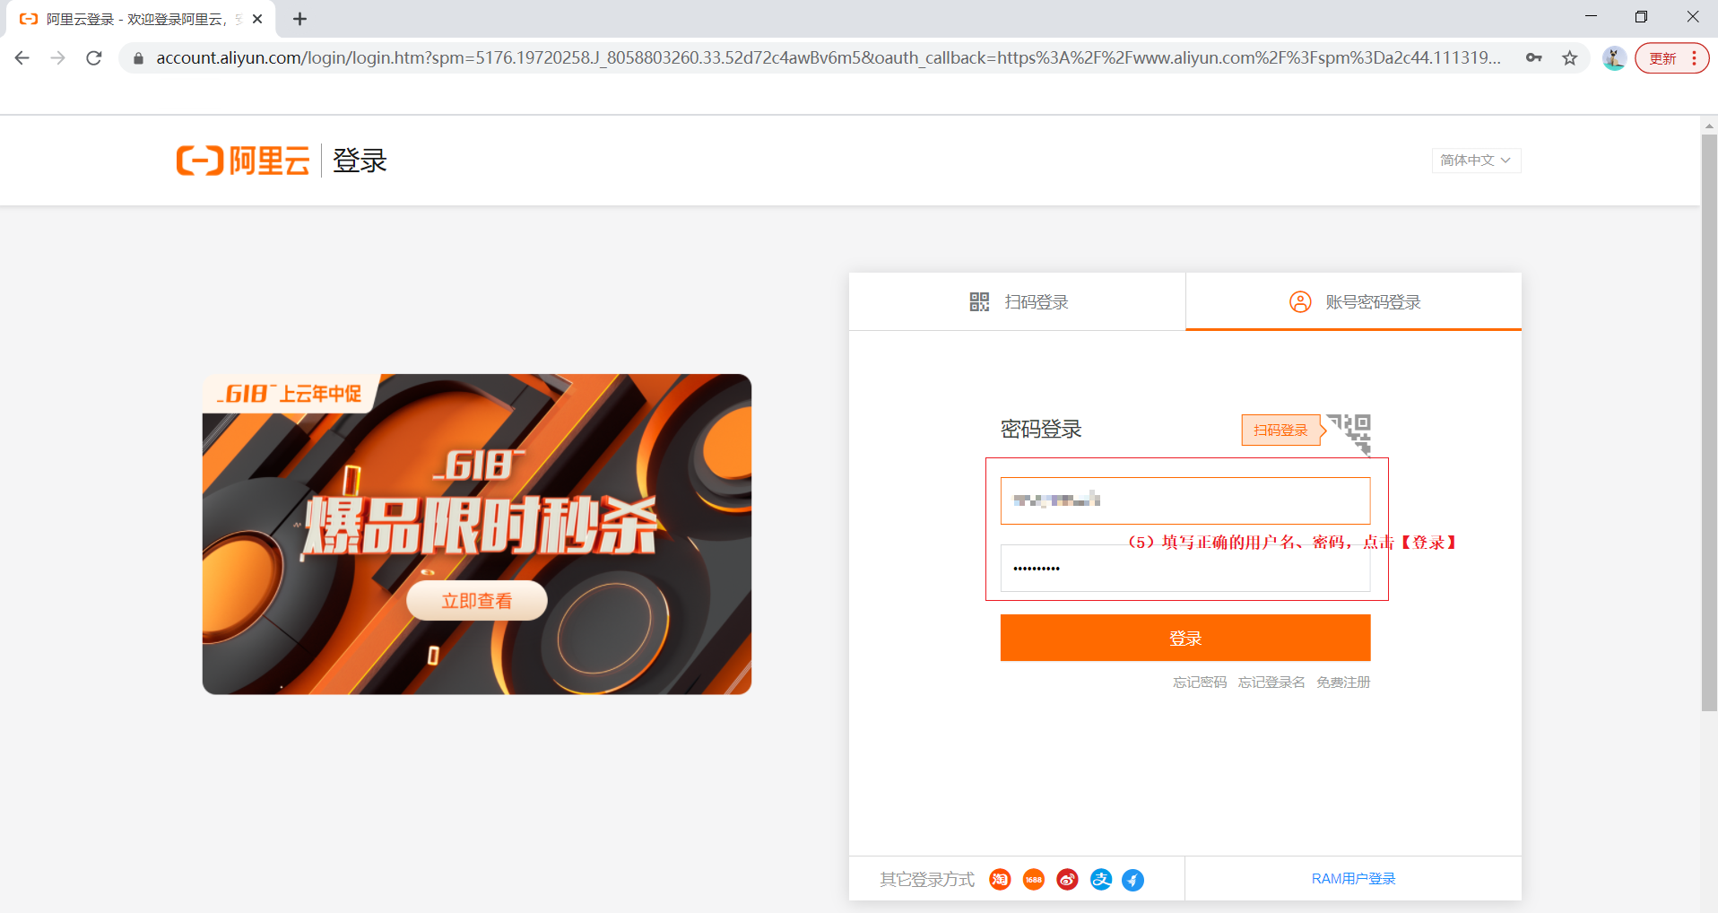Open saved password key icon

[x=1534, y=58]
